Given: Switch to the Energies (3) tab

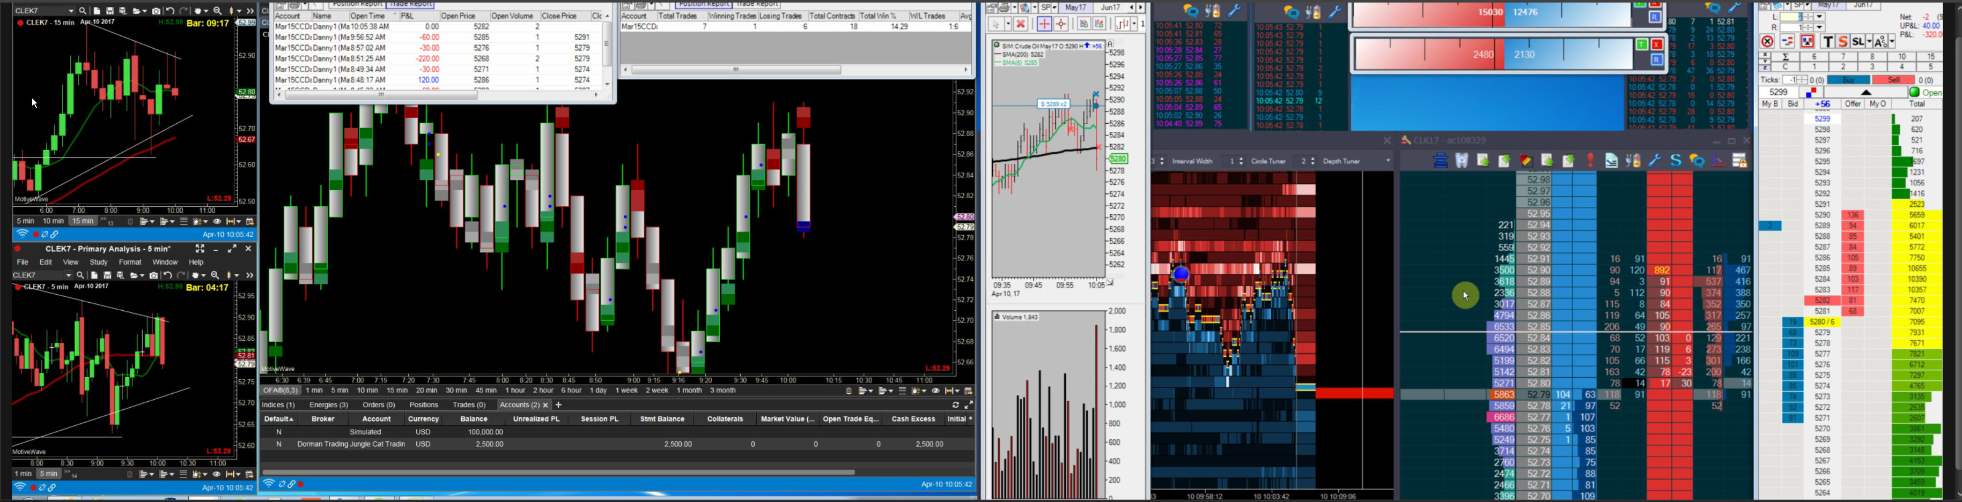Looking at the screenshot, I should [x=329, y=406].
